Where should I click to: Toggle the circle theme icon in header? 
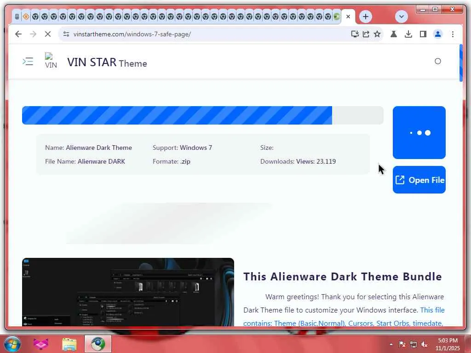tap(438, 61)
